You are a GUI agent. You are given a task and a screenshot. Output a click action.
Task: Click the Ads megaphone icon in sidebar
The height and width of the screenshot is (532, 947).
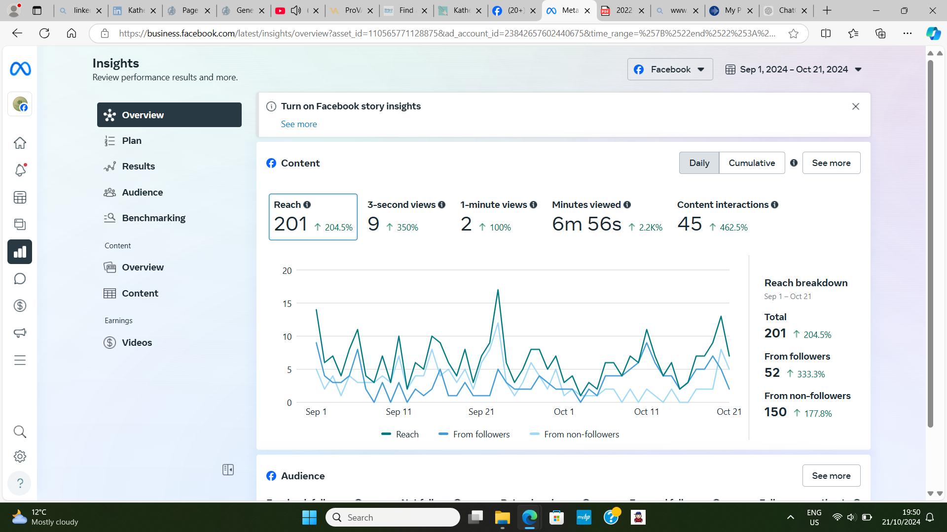click(20, 333)
